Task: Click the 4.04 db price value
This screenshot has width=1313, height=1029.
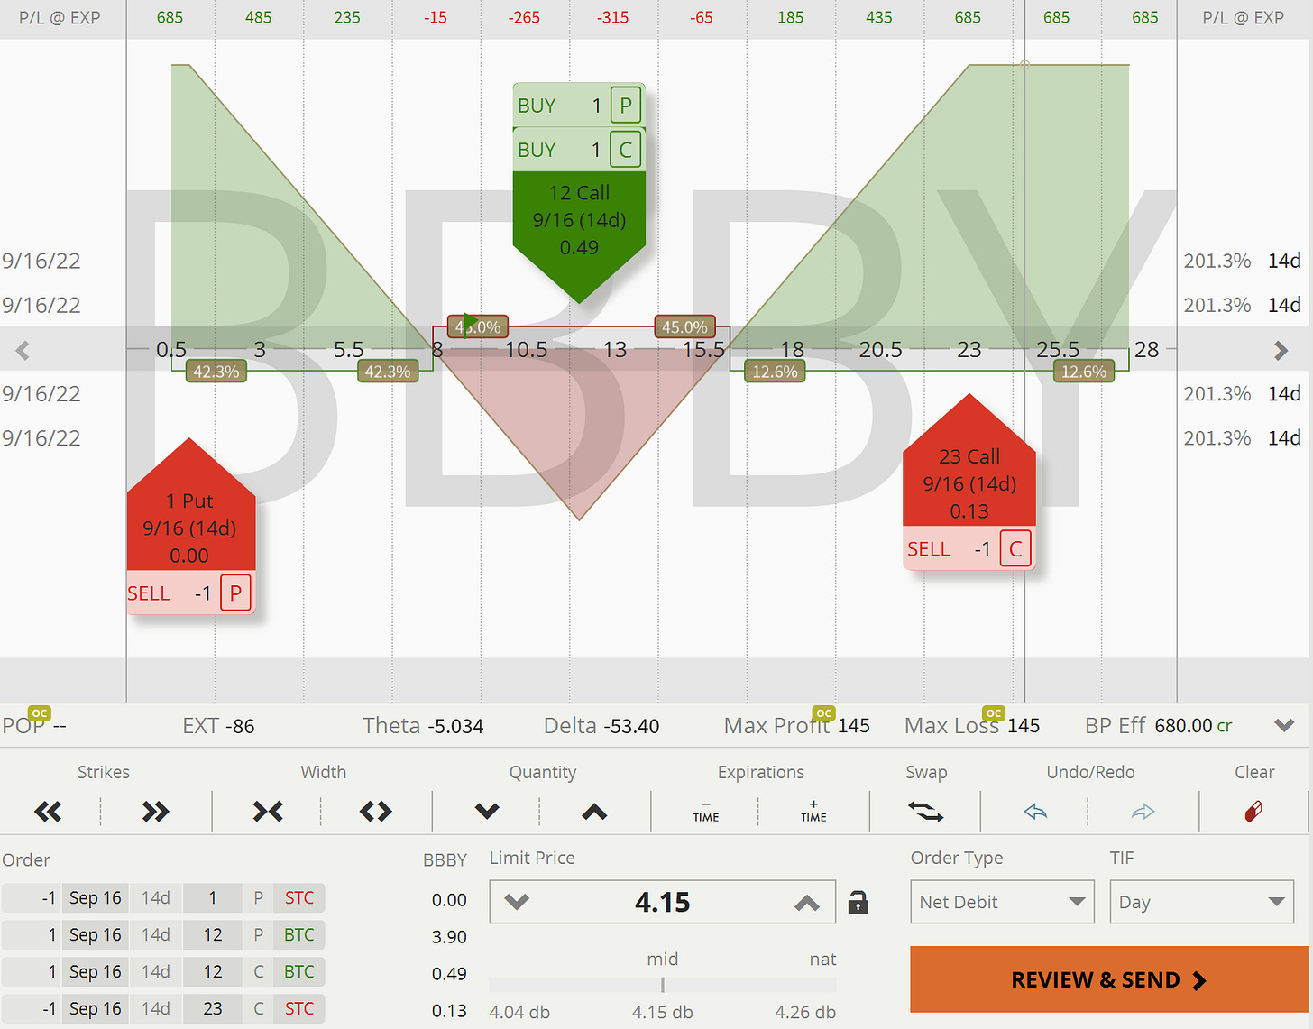Action: point(519,1013)
